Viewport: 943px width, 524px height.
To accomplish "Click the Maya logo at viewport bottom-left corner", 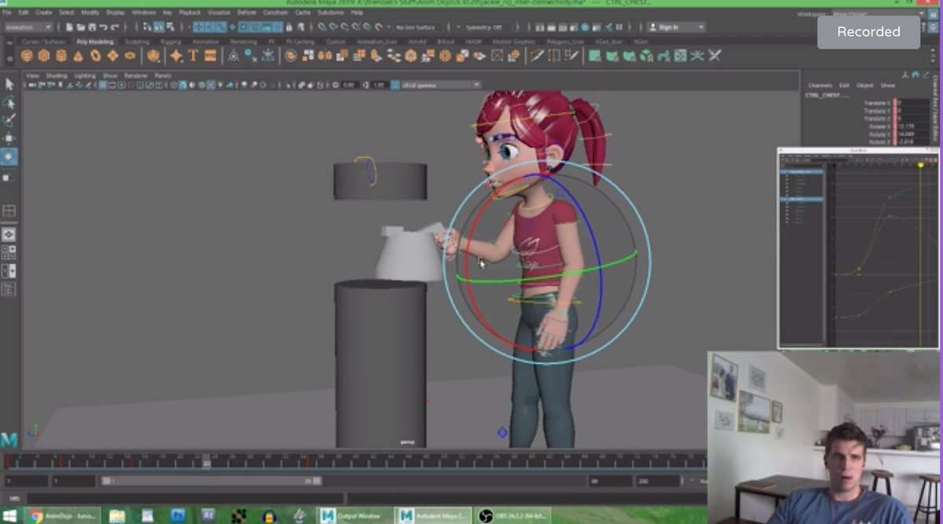I will coord(9,439).
